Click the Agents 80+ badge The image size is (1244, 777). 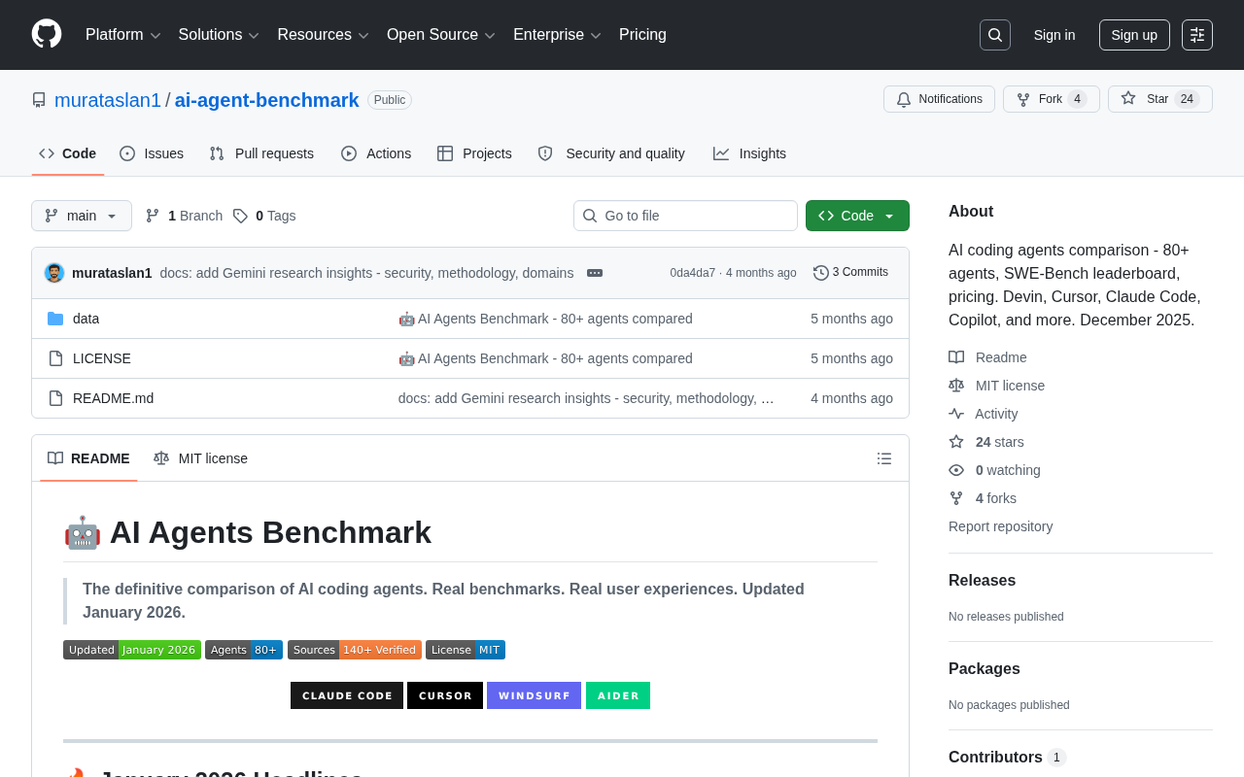pos(244,650)
